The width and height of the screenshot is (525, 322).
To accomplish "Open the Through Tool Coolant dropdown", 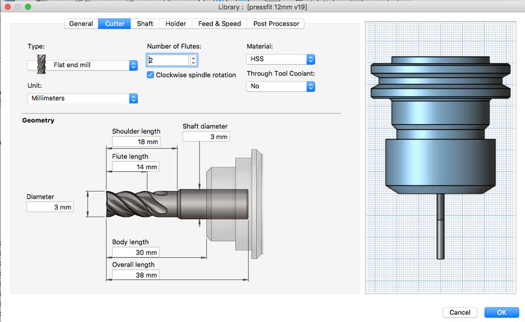I will point(281,86).
